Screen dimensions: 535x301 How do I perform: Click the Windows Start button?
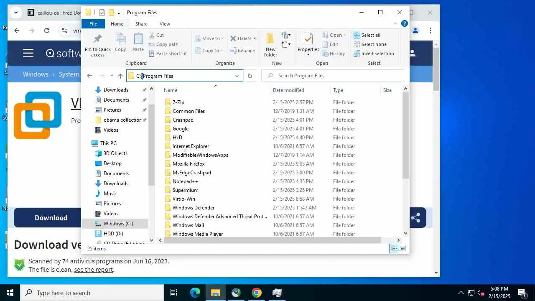[x=10, y=293]
